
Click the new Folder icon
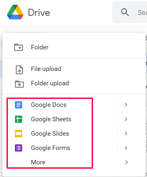click(19, 47)
